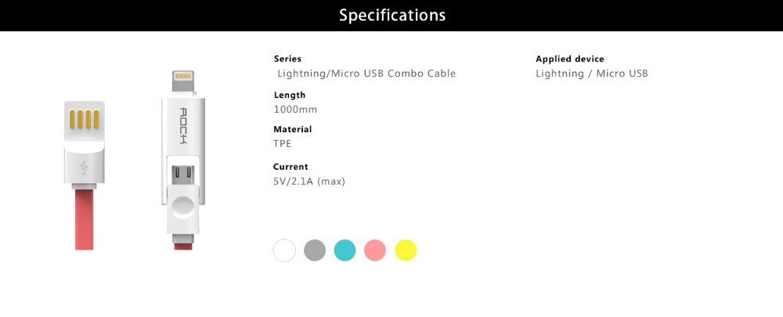
Task: Choose the yellow color swatch
Action: (x=406, y=250)
